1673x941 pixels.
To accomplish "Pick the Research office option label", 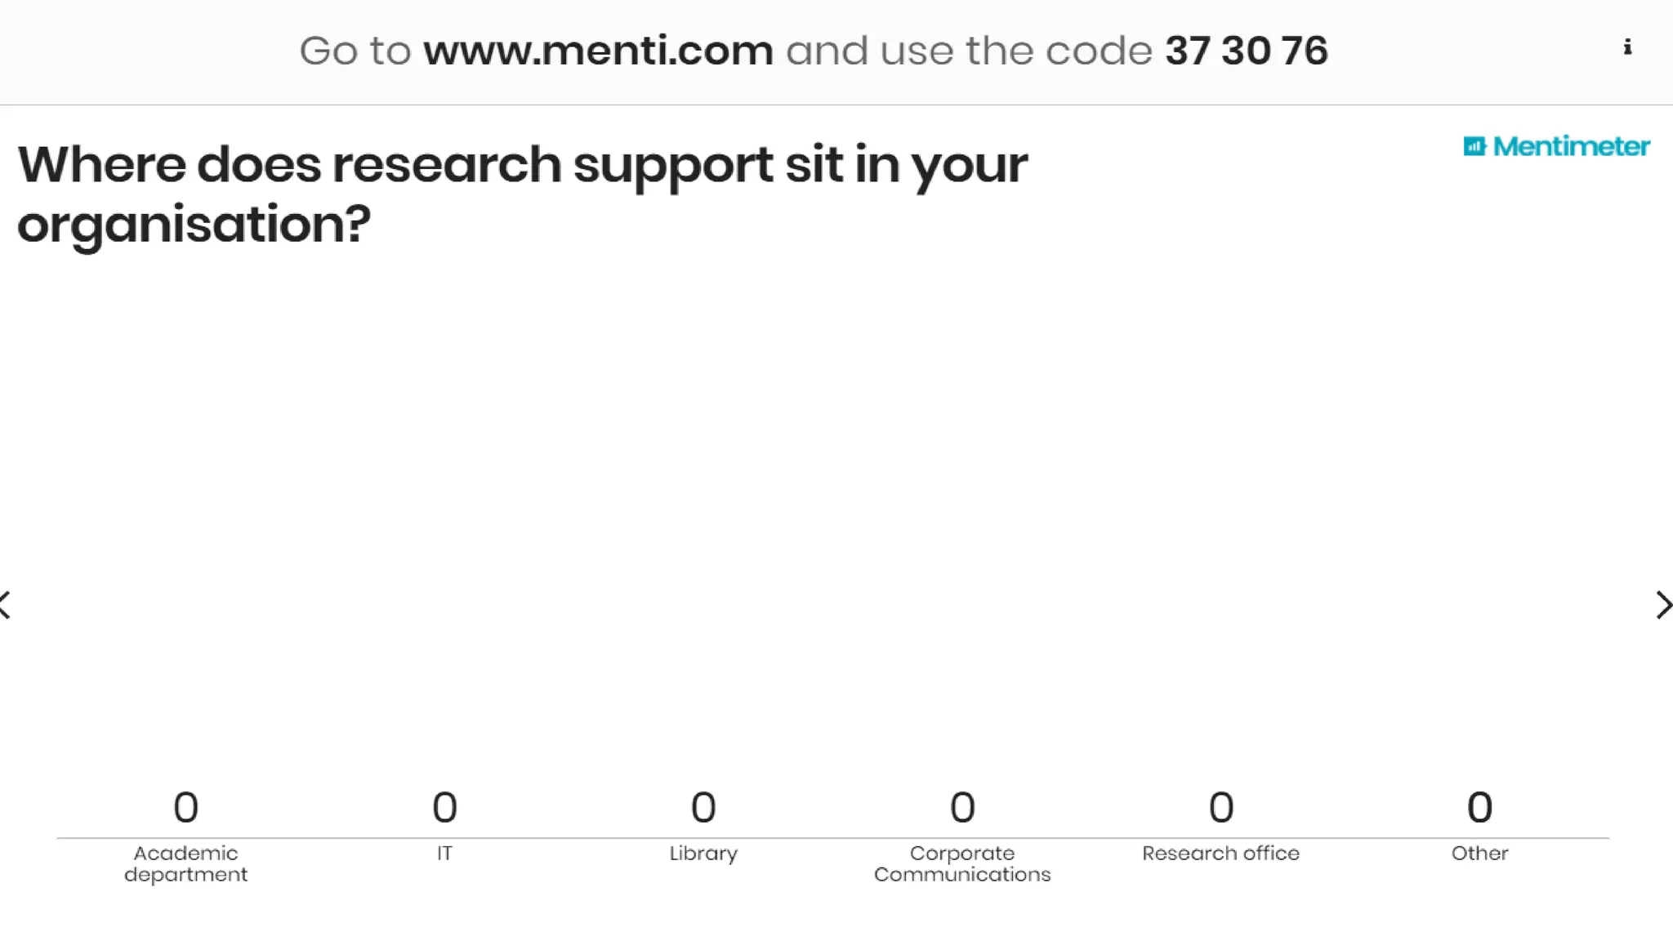I will click(x=1220, y=853).
